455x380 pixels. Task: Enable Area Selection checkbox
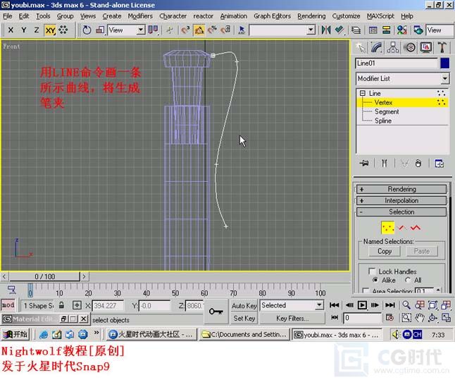tap(366, 290)
